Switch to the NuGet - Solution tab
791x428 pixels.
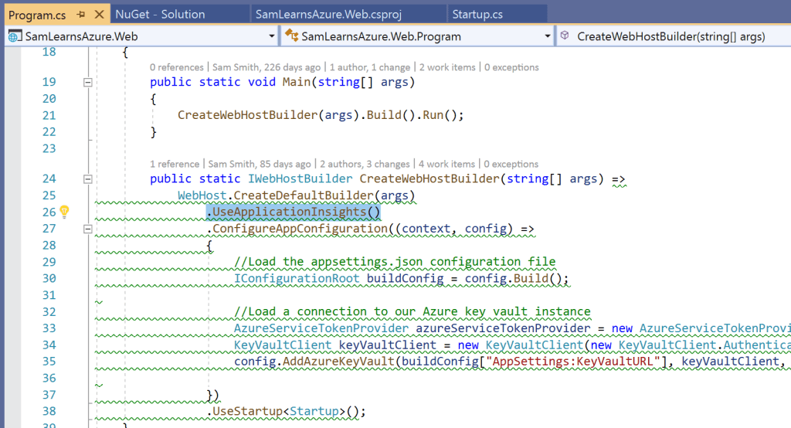pos(160,14)
